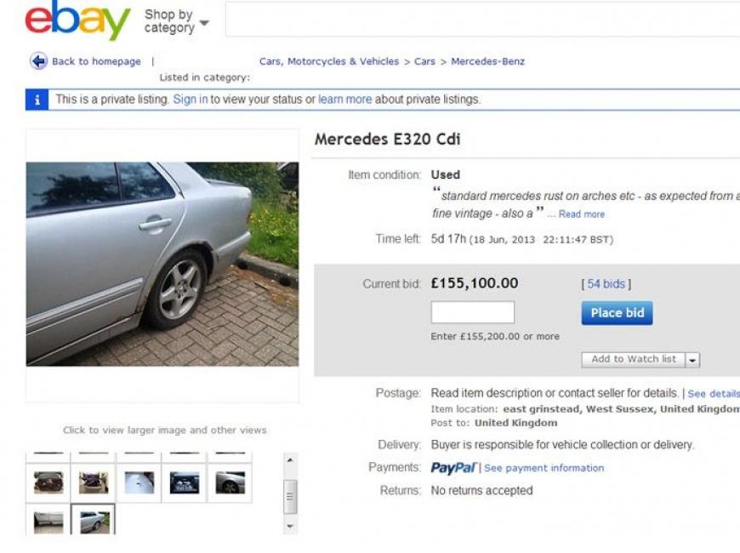Viewport: 740px width, 553px height.
Task: Open Cars, Motorcycles & Vehicles breadcrumb
Action: [329, 61]
